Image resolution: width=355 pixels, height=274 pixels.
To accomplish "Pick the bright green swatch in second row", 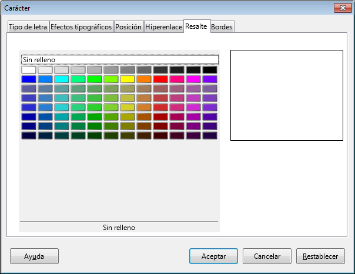I will click(95, 79).
